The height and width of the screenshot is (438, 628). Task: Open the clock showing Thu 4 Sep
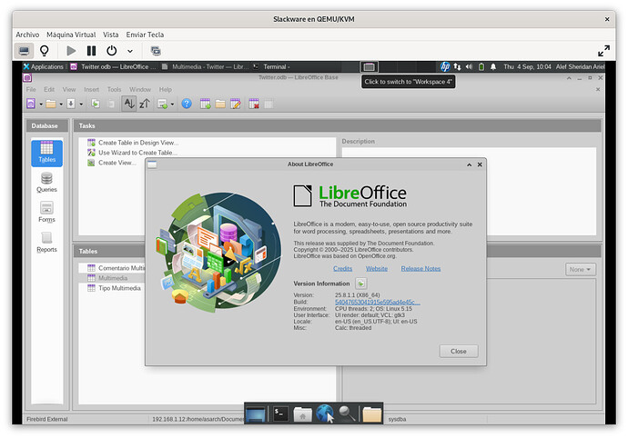coord(527,67)
